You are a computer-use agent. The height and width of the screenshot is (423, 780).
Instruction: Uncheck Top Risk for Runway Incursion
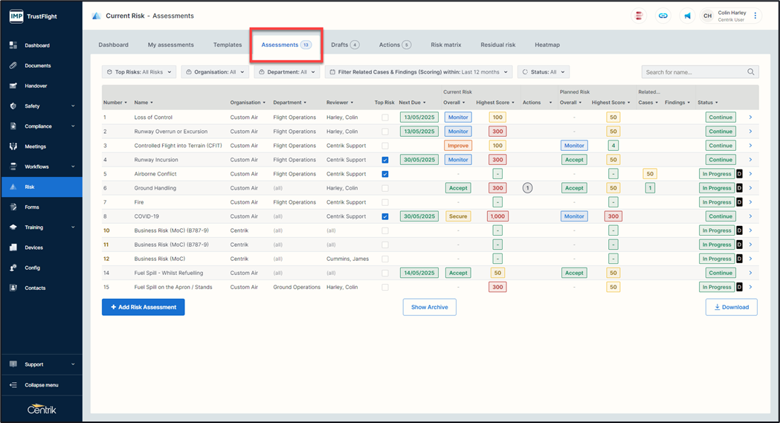click(x=384, y=160)
